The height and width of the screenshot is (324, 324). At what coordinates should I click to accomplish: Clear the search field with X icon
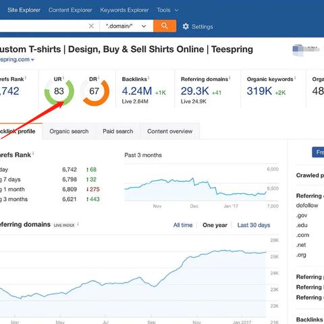tap(91, 26)
